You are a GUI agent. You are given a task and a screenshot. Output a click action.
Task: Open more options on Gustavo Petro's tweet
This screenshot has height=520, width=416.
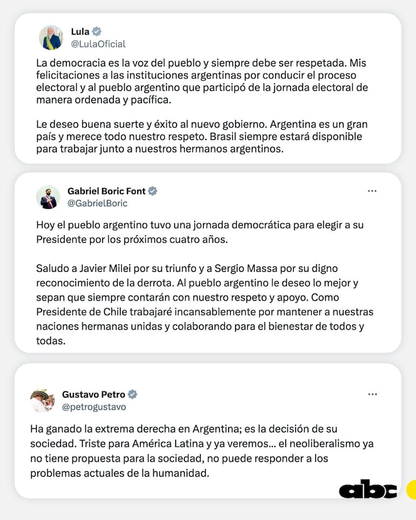coord(372,395)
